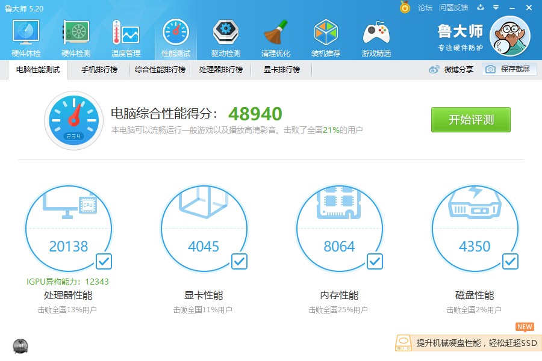Click 微博分享 share link
Viewport: 542px width, 361px height.
point(459,69)
